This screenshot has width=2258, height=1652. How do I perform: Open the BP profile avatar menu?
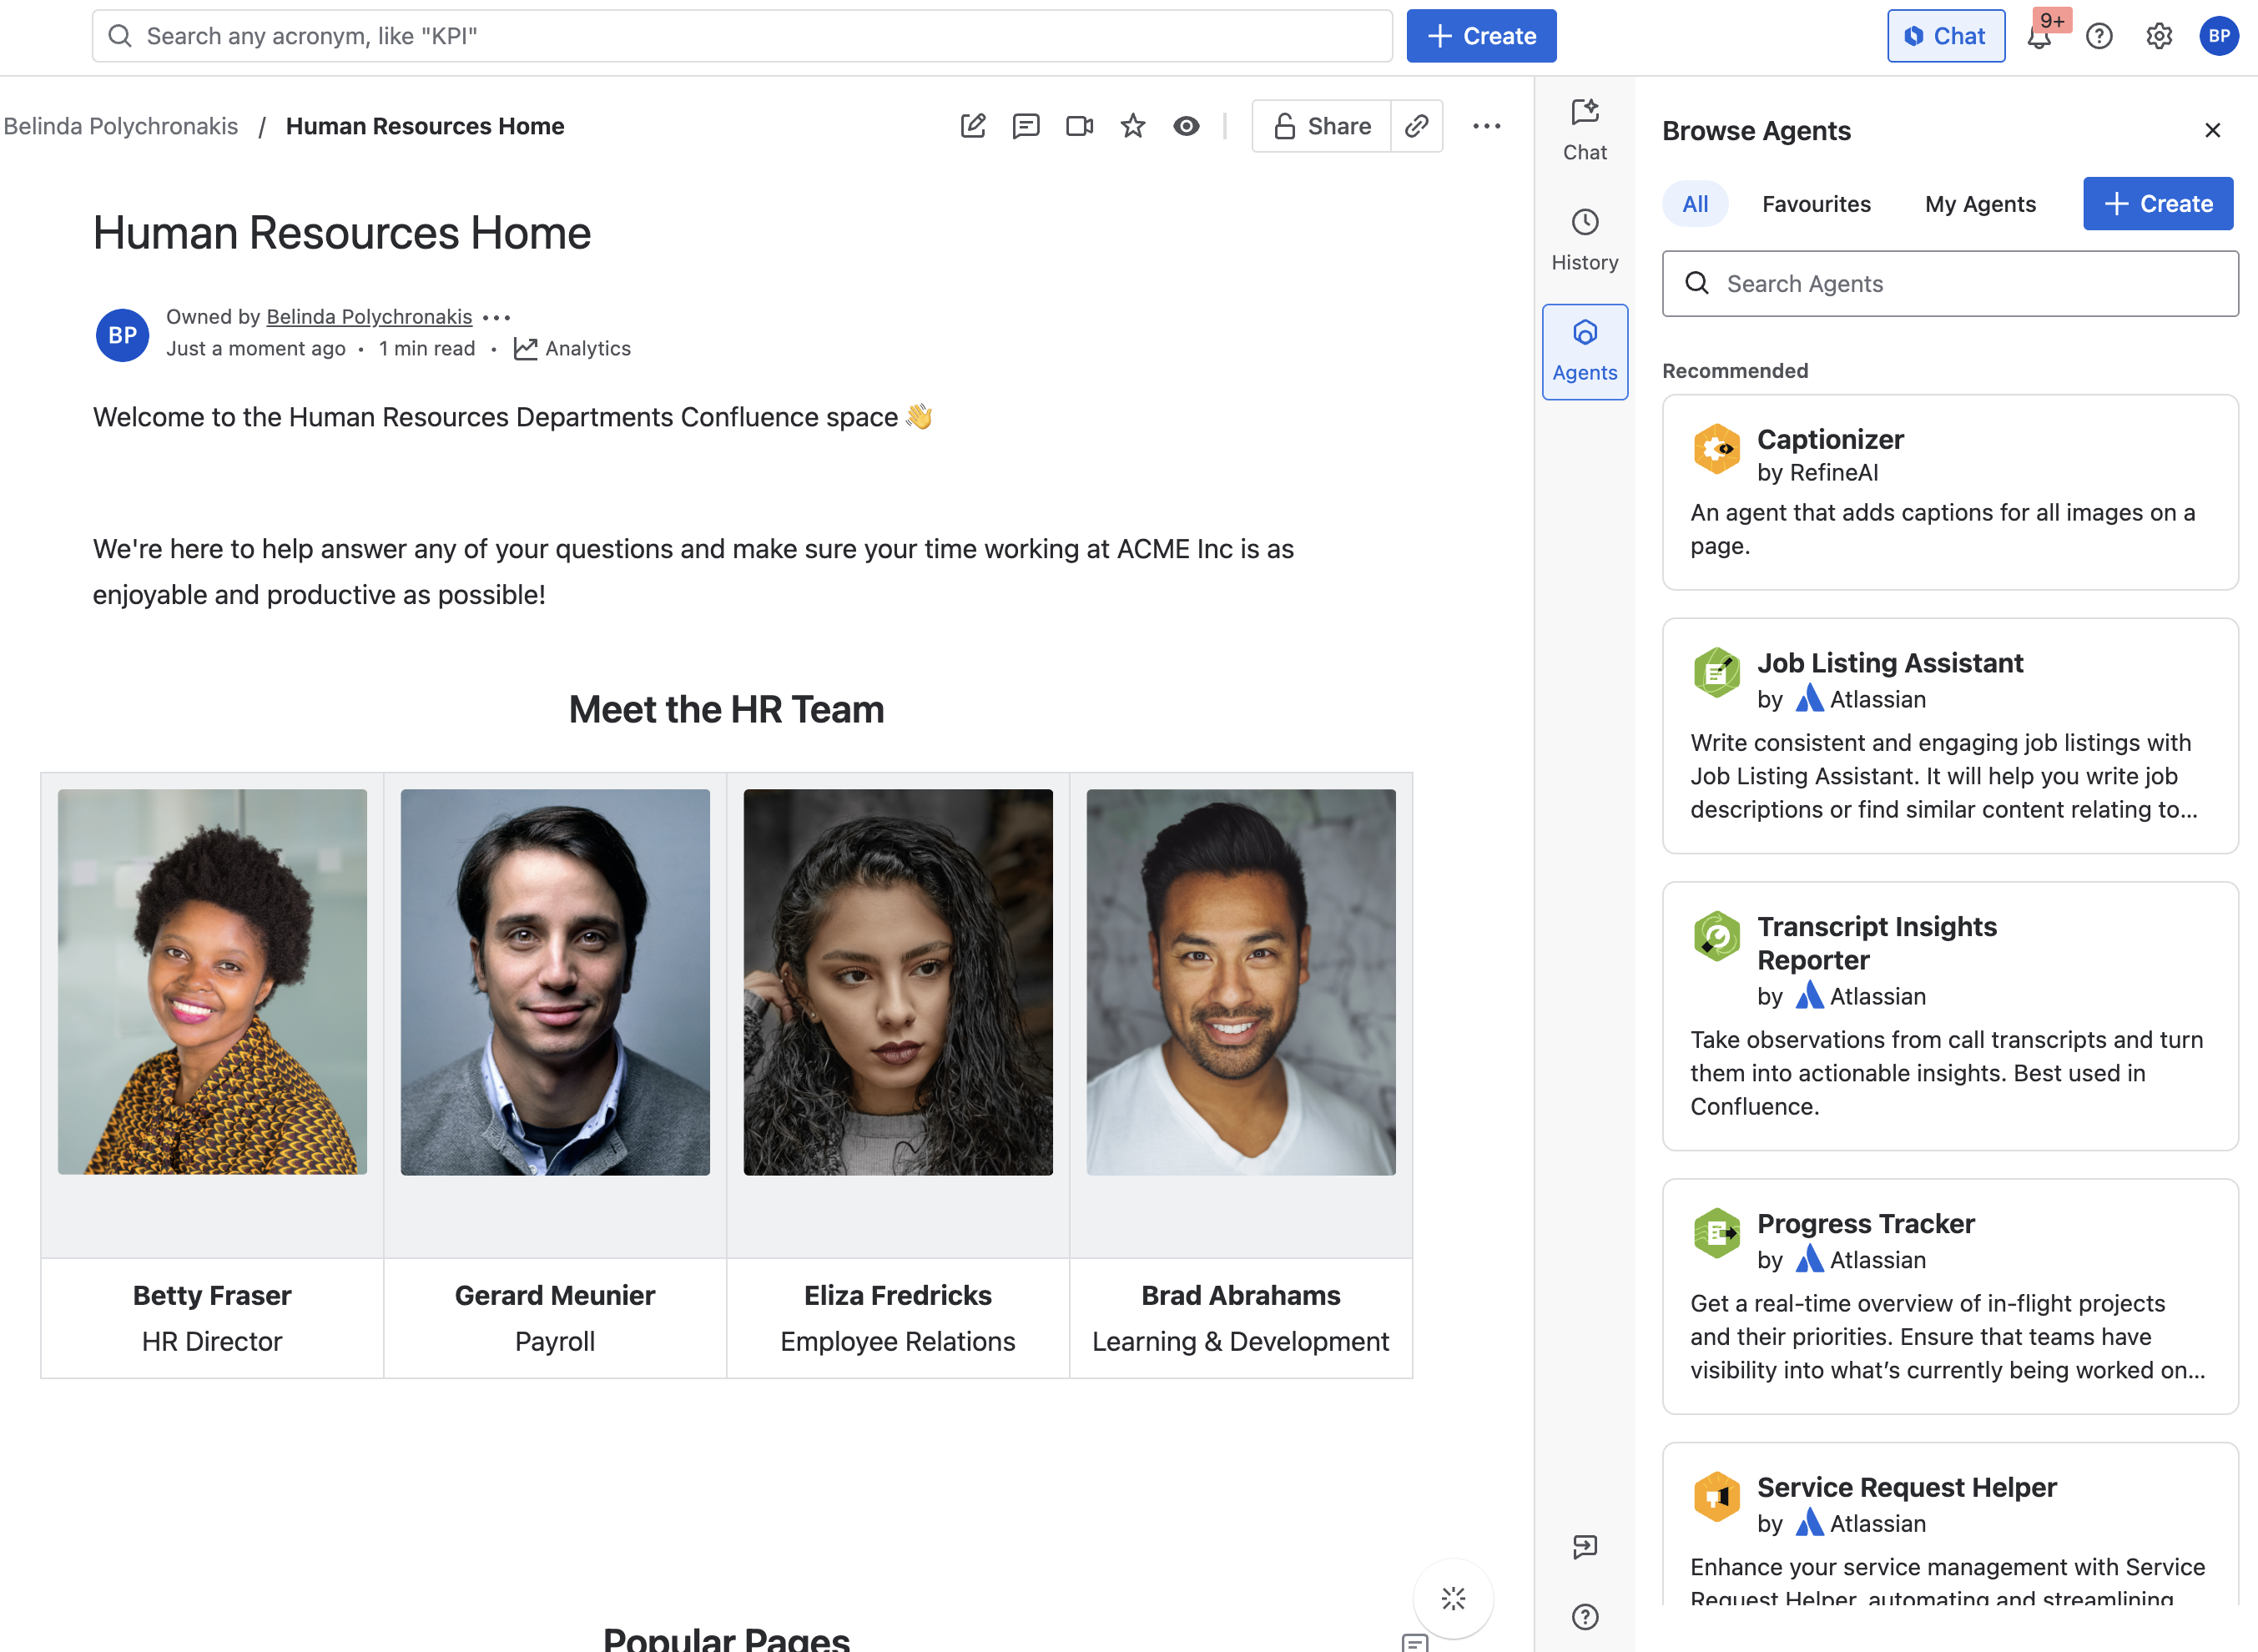(2218, 37)
